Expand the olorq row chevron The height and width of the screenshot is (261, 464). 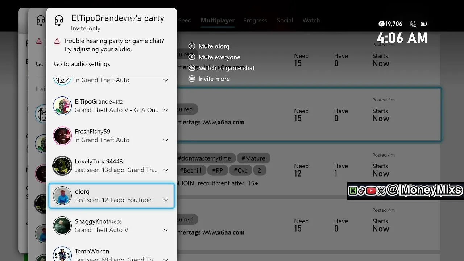tap(166, 200)
